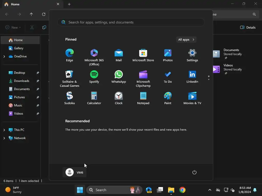The image size is (262, 196).
Task: Open Microsoft Edge Preview from the taskbar
Action: [149, 190]
